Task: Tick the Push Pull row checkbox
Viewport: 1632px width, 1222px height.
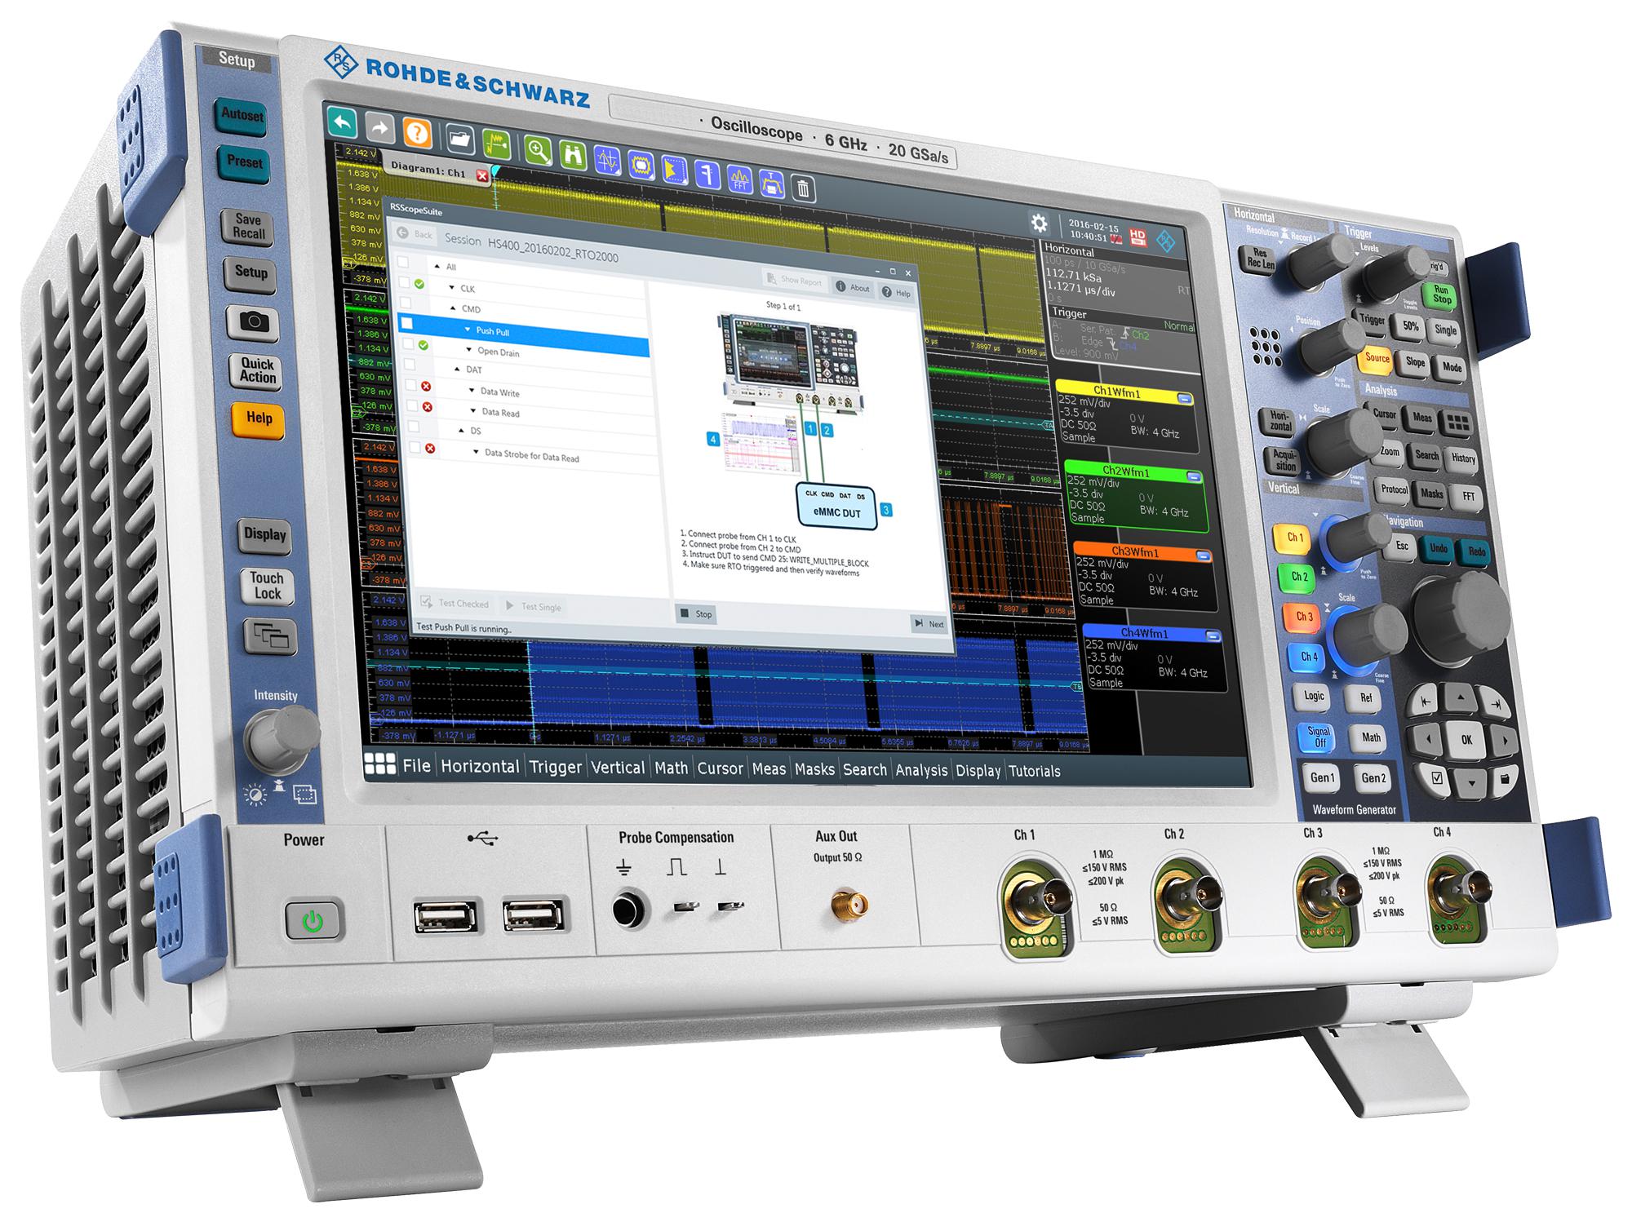Action: coord(406,324)
